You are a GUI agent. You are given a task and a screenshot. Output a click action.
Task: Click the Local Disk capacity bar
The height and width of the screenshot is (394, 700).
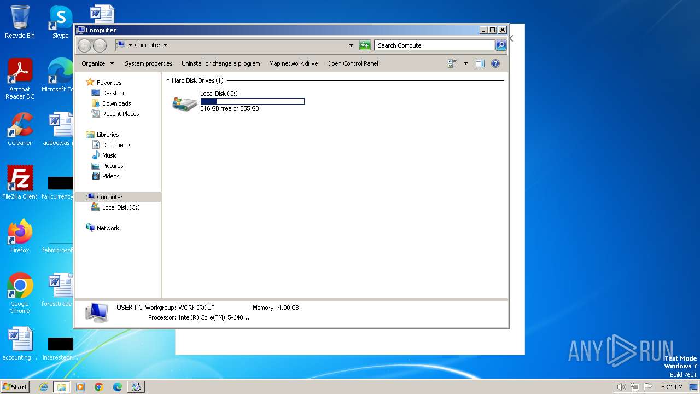(x=252, y=101)
